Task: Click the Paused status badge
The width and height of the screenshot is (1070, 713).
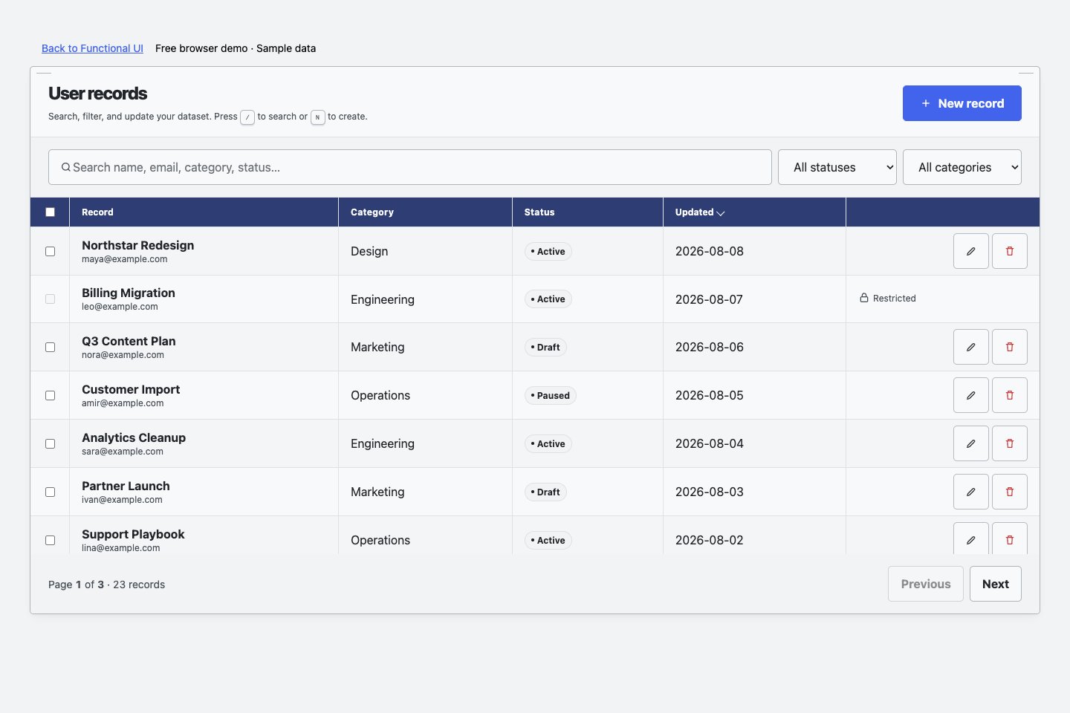Action: (x=551, y=395)
